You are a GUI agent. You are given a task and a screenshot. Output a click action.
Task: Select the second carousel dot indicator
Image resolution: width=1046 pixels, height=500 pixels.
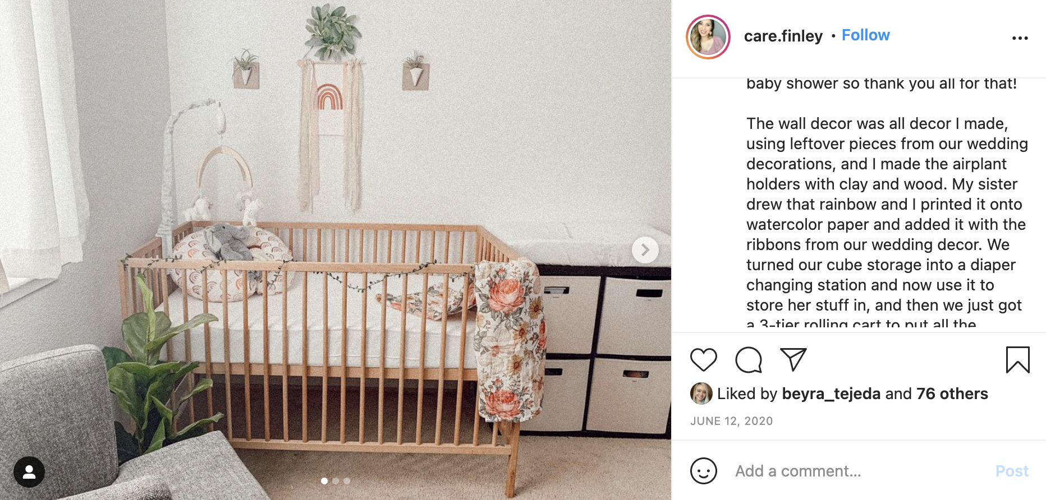[x=336, y=481]
